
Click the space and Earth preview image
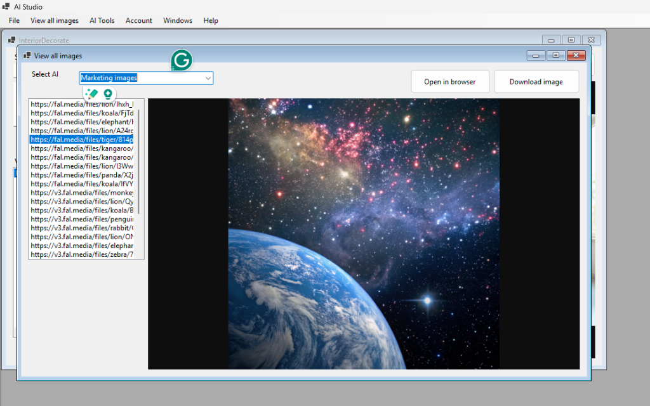pos(364,233)
